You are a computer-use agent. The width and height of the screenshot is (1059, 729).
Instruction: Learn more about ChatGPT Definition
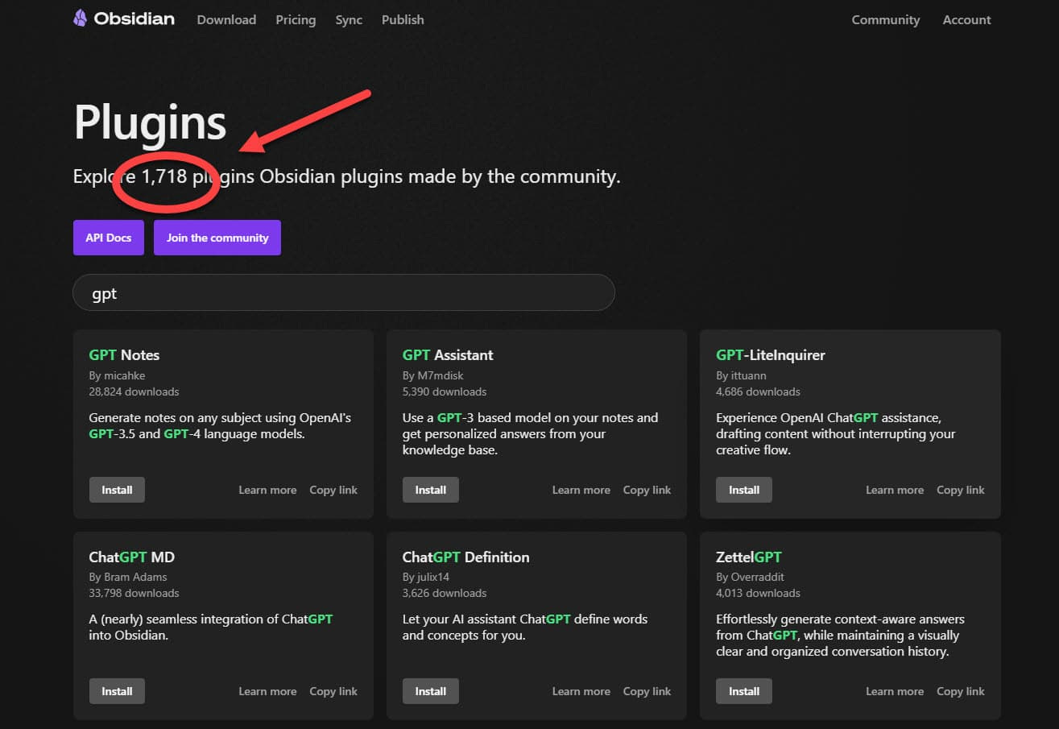[581, 691]
